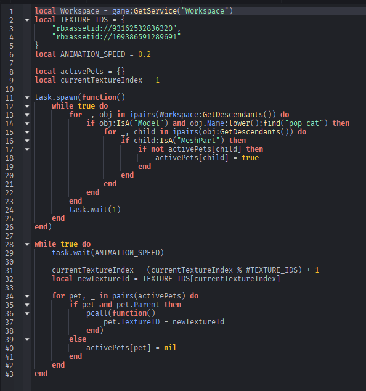
Task: Click task.wait(ANIMATION_SPEED) on line 29
Action: [x=108, y=253]
